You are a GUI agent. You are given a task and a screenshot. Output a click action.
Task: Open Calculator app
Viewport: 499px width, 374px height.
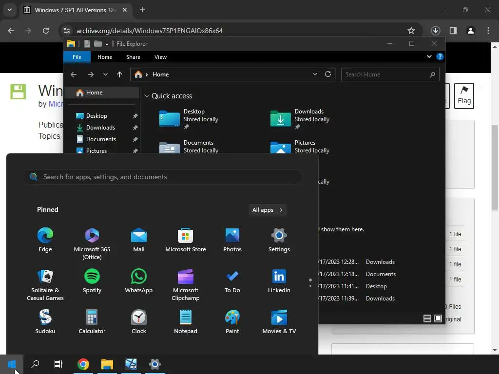(x=92, y=322)
